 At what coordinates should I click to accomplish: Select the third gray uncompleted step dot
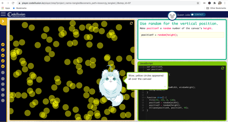pyautogui.click(x=3, y=84)
